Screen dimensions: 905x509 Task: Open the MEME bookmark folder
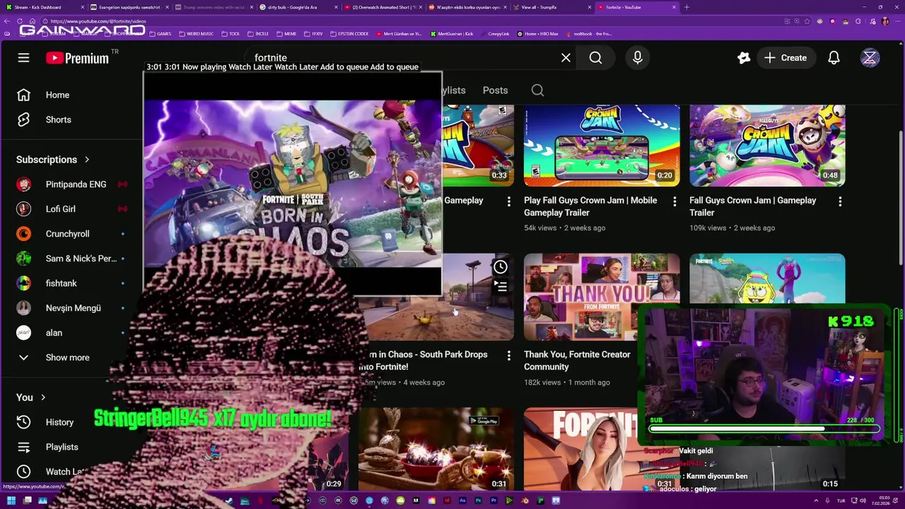pyautogui.click(x=286, y=33)
